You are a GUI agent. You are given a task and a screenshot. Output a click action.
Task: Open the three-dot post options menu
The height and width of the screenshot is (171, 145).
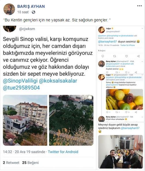coord(140,6)
